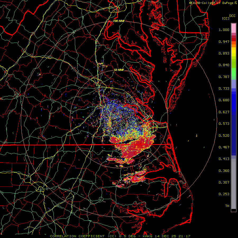
Task: Click the 0.627 scale value
Action: pyautogui.click(x=224, y=112)
